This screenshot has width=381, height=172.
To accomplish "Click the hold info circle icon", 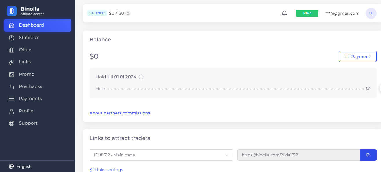I will click(x=141, y=77).
